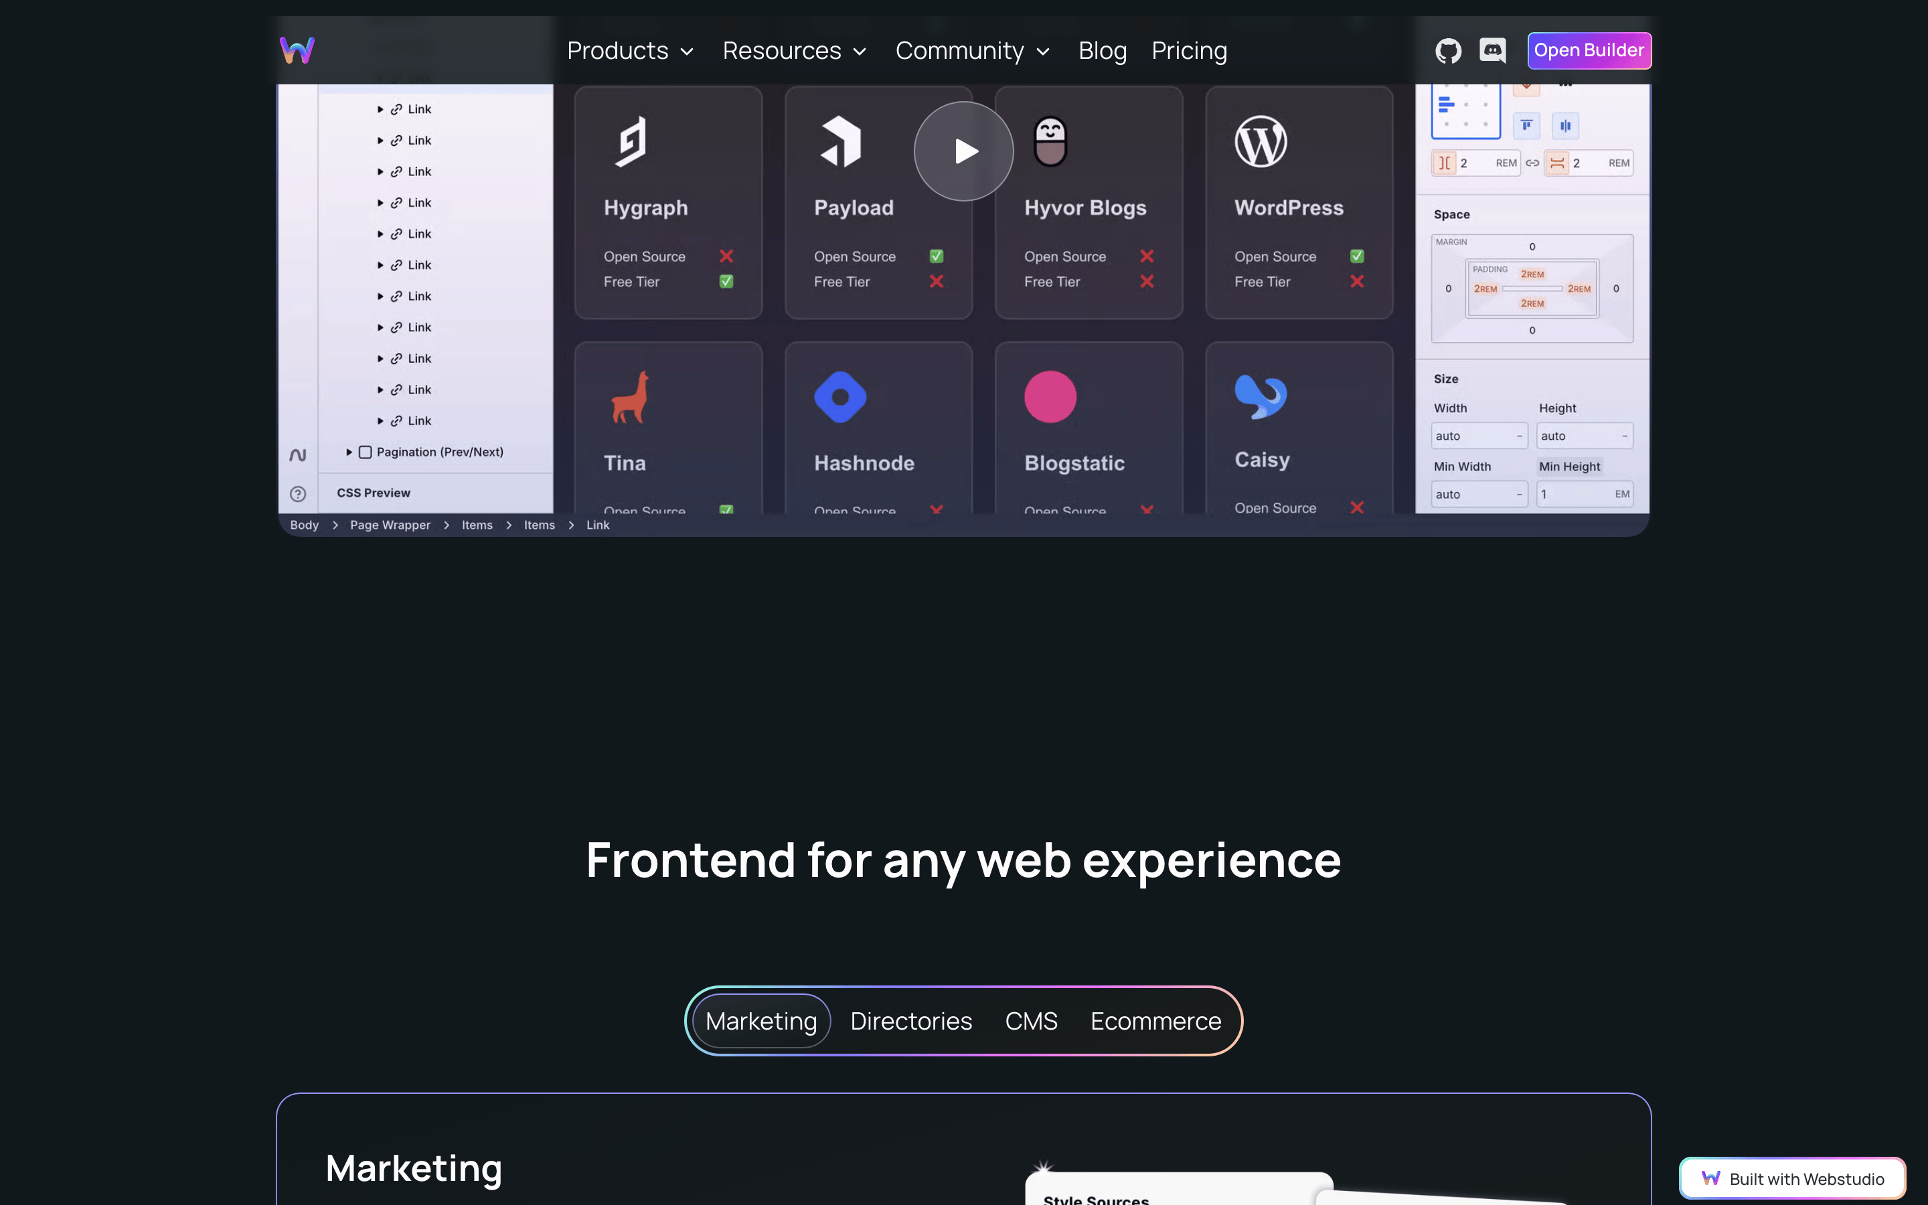Click the WordPress logo in its card

point(1261,142)
